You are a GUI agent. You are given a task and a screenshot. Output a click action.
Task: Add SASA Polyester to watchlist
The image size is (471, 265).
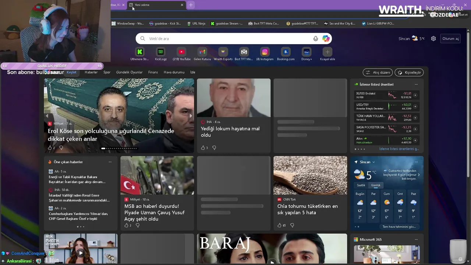point(415,129)
